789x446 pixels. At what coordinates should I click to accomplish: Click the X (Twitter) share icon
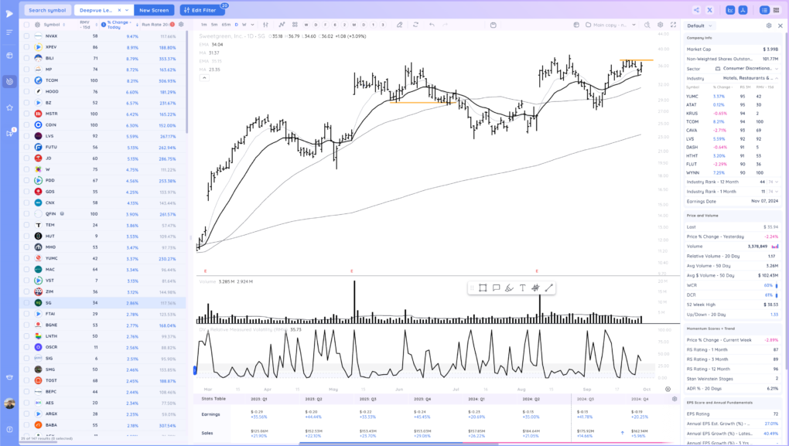coord(731,10)
